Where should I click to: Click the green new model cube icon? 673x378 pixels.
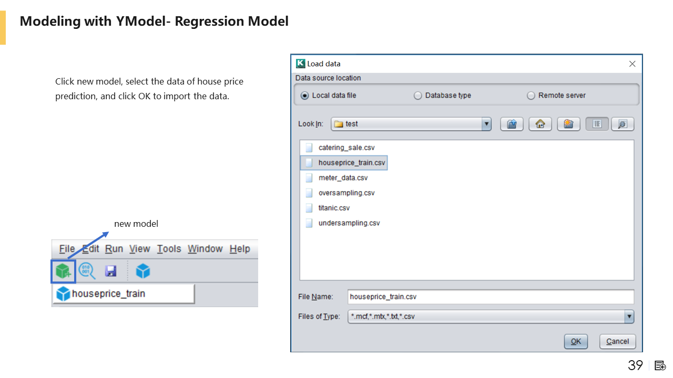click(63, 271)
